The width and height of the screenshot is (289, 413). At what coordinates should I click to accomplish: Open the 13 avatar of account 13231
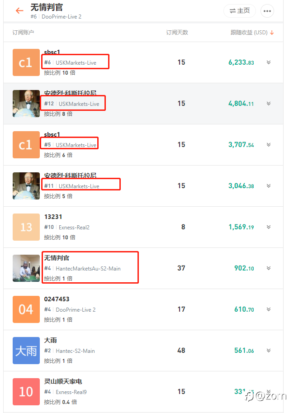click(x=26, y=227)
